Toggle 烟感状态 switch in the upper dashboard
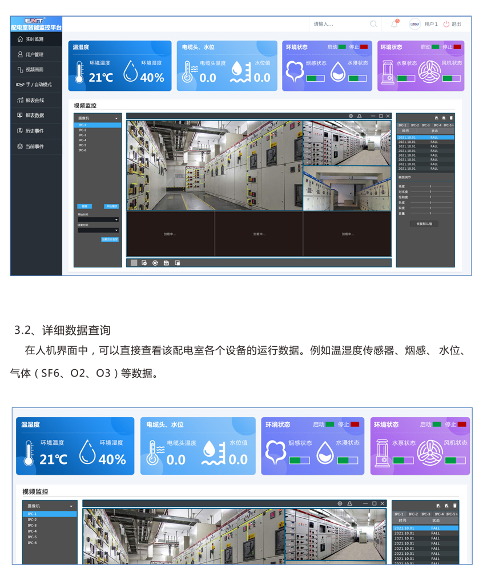This screenshot has height=580, width=479. pos(315,78)
